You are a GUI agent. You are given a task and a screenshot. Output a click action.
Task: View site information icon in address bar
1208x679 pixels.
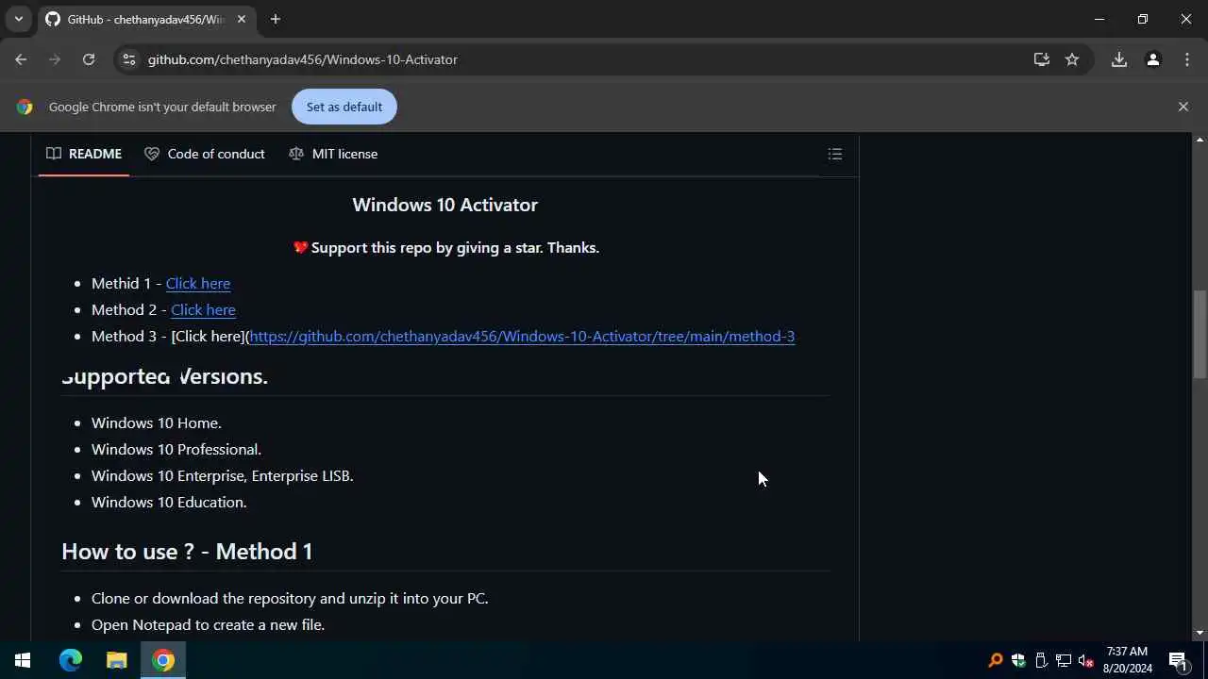coord(129,59)
